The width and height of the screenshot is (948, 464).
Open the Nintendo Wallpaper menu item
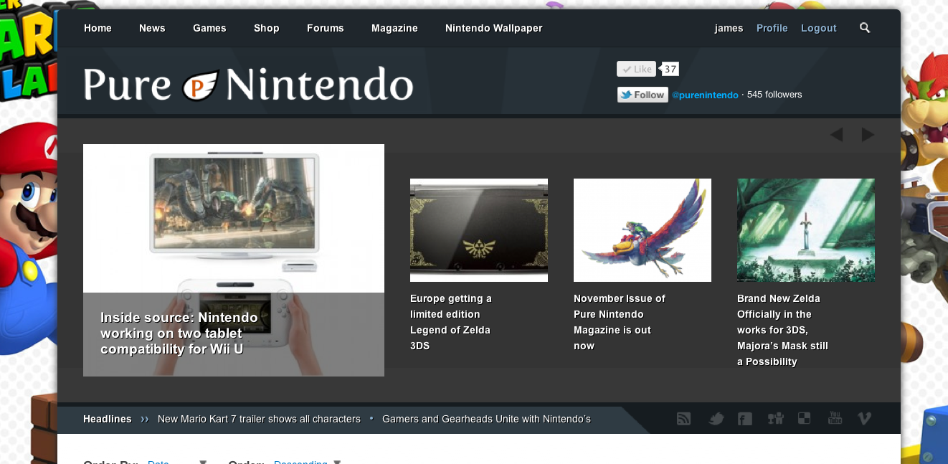[x=493, y=28]
